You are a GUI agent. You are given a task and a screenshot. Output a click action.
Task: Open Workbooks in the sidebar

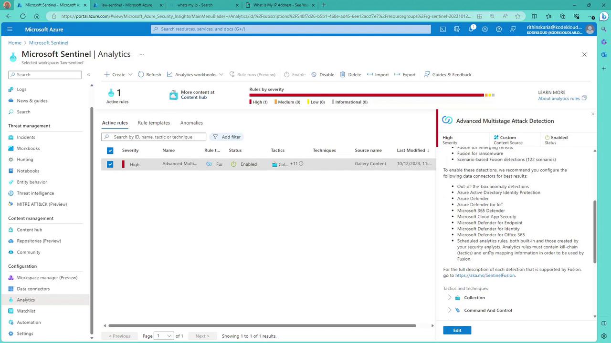[28, 149]
